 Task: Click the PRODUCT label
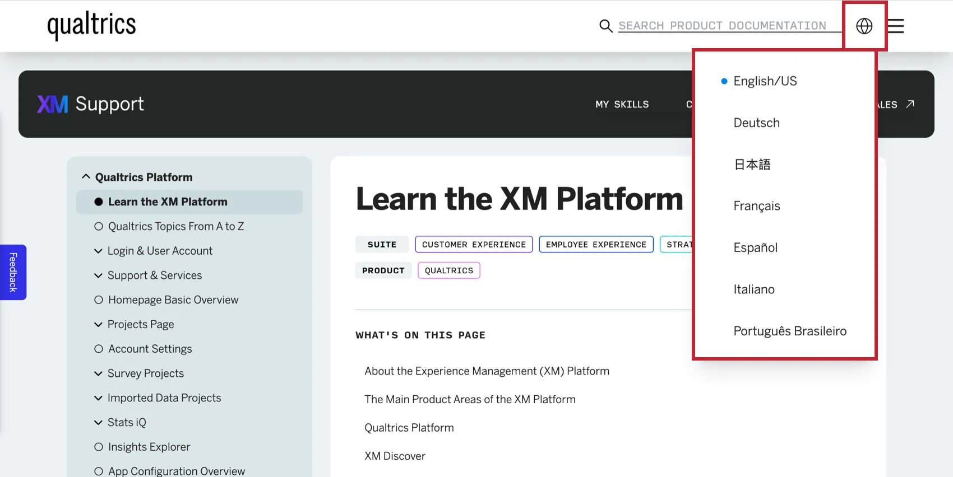click(x=383, y=270)
